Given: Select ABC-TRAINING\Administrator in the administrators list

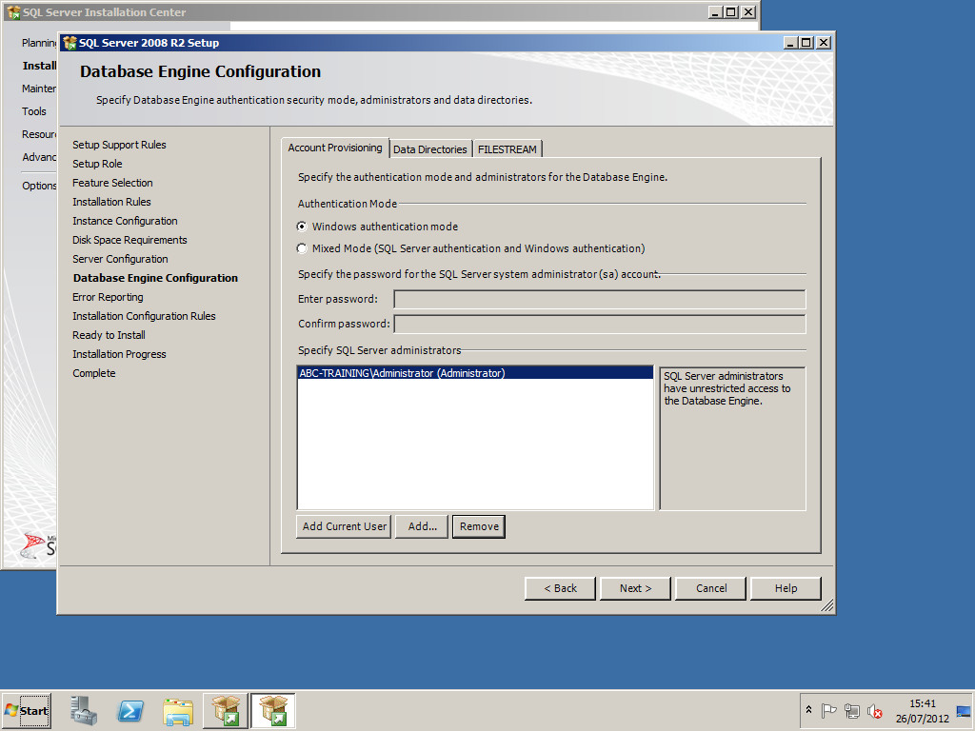Looking at the screenshot, I should click(x=476, y=373).
